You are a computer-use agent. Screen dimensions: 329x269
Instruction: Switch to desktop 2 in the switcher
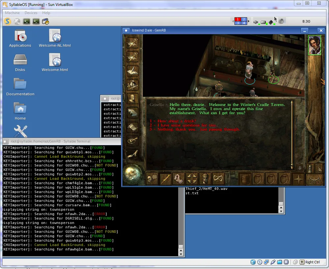coord(244,19)
